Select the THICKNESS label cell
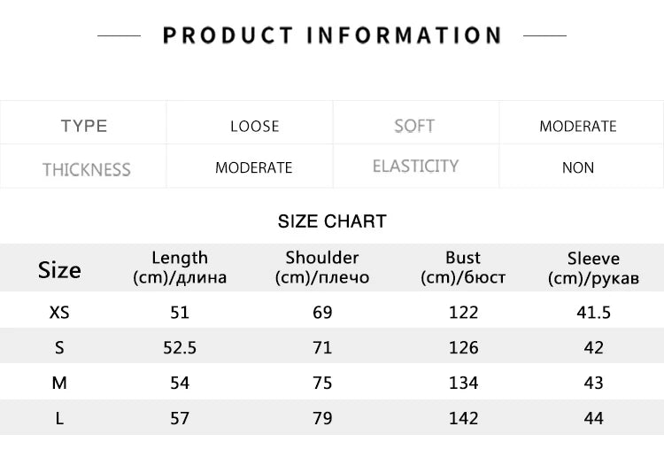 pyautogui.click(x=86, y=168)
